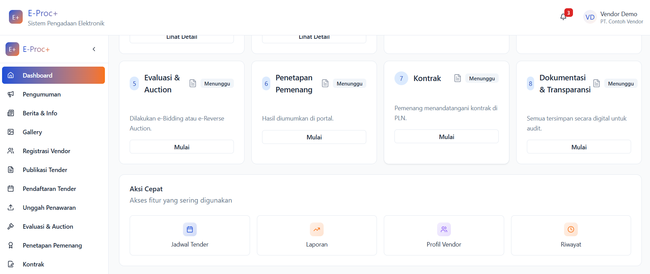
Task: Click the notification bell icon
Action: pos(563,17)
